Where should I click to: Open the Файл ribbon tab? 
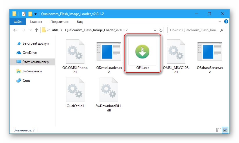pos(17,22)
